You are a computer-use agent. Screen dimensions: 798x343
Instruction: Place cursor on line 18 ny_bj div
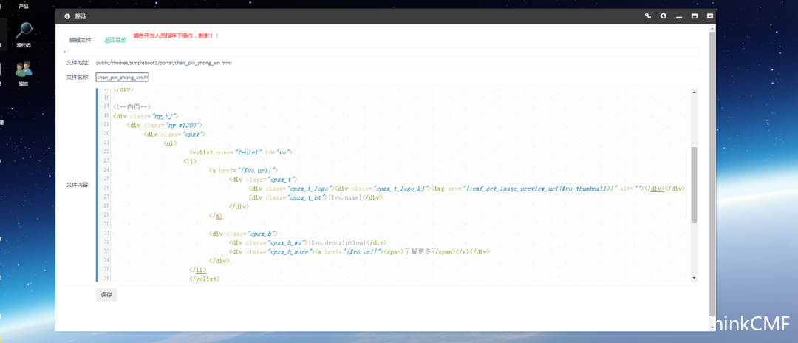tap(146, 116)
